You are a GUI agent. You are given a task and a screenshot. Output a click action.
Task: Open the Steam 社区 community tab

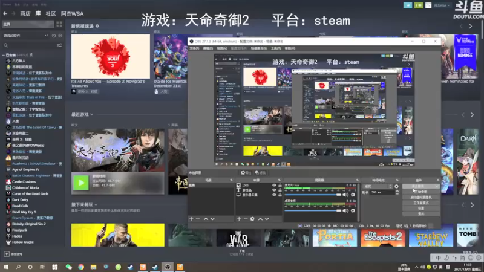pyautogui.click(x=51, y=13)
